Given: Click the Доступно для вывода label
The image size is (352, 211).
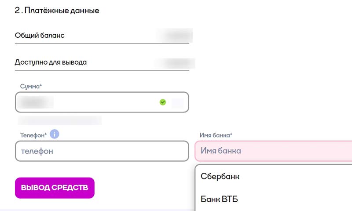Looking at the screenshot, I should [51, 62].
